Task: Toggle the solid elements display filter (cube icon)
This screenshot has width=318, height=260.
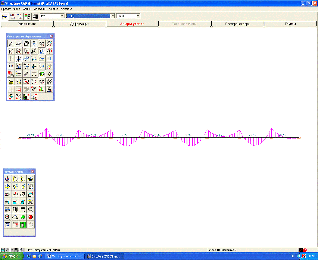Action: click(x=26, y=43)
